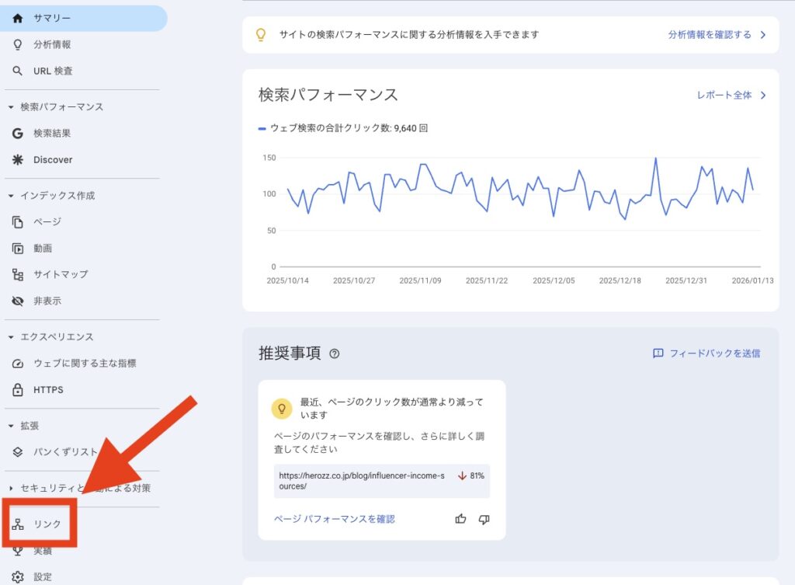Viewport: 795px width, 585px height.
Task: Open 検索結果 using the G icon
Action: coord(18,133)
